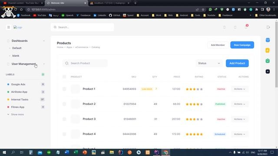
Task: Open the sidebar hamburger menu icon
Action: [x=9, y=27]
